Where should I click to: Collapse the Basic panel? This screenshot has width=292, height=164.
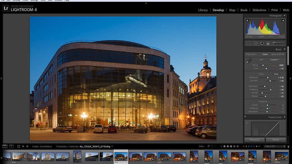tap(285, 49)
